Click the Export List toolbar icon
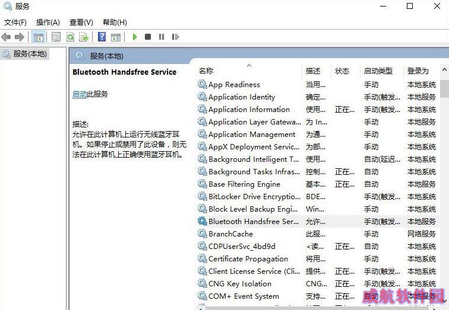The height and width of the screenshot is (310, 449). tap(84, 37)
